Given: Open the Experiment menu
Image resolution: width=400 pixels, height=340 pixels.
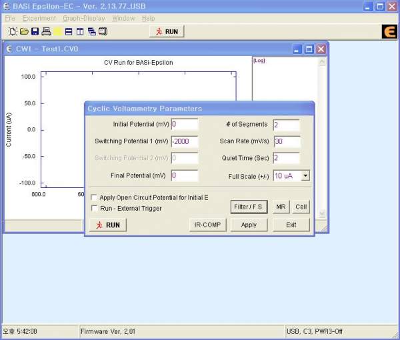Looking at the screenshot, I should [39, 19].
